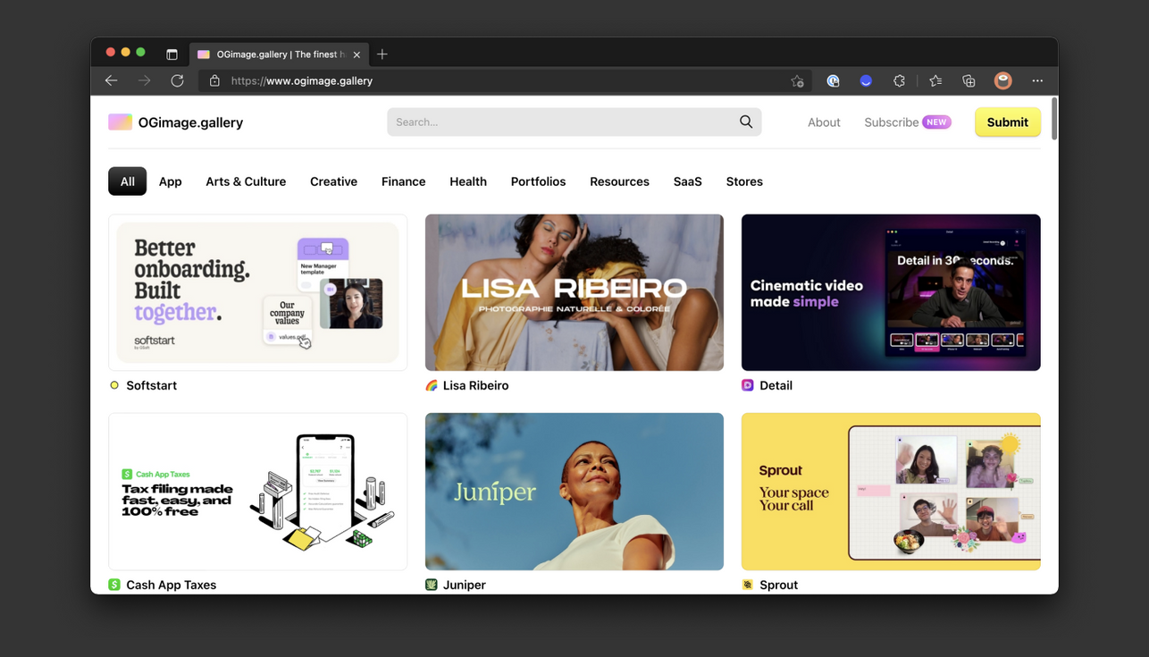Open the Sprout title link
This screenshot has height=657, width=1149.
pos(778,585)
